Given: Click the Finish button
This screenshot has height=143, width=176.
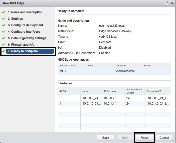Looking at the screenshot, I should coord(144,138).
